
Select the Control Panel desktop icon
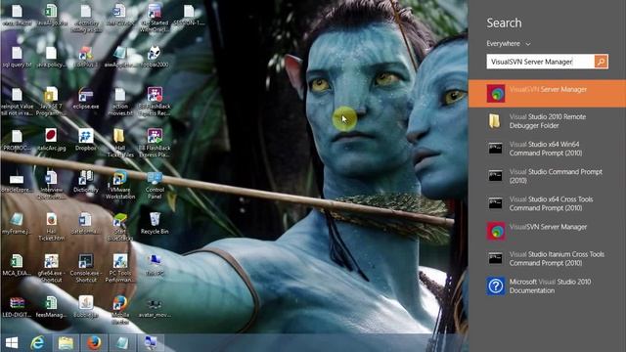tap(155, 185)
